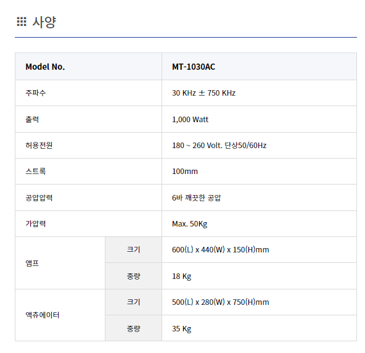Select the 허용전원 row label

click(x=39, y=146)
